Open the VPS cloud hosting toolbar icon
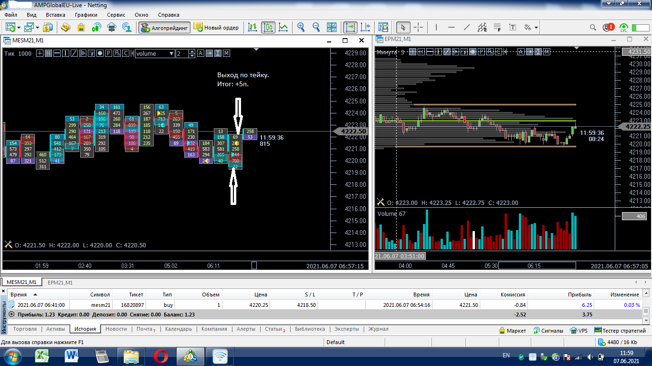This screenshot has height=366, width=652. point(112,27)
